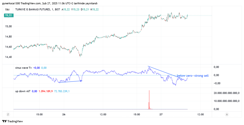
Task: Click the 15,00 price scale label
Action: [x=8, y=26]
